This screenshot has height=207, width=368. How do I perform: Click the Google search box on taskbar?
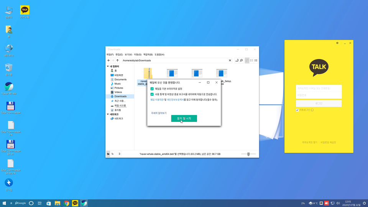click(x=20, y=203)
